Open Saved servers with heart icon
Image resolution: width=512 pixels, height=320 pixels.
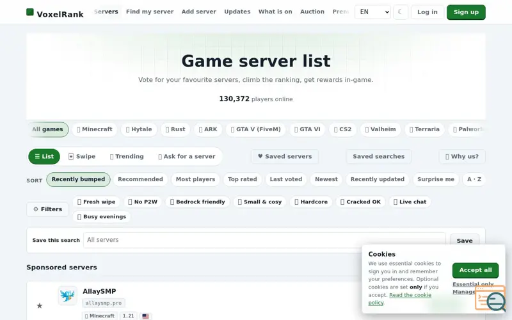tap(285, 156)
